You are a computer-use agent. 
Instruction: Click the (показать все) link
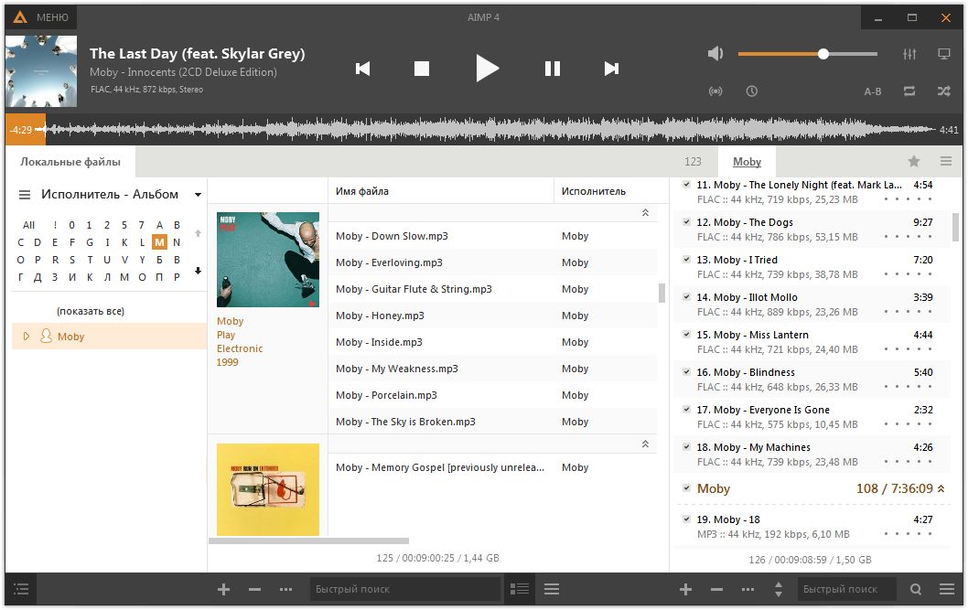point(91,311)
